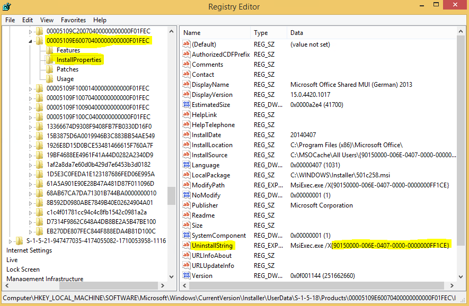Expand the S-1-5-21-947477035 key
469x306 pixels.
[x=10, y=241]
